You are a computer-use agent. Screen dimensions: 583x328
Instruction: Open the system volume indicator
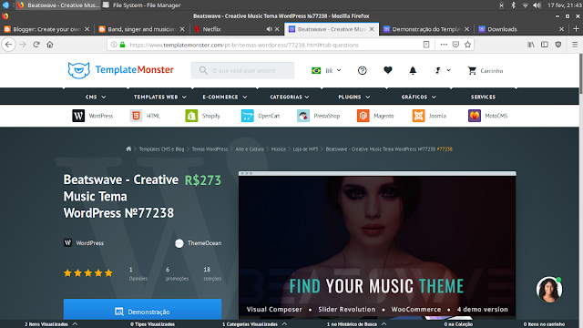point(537,5)
